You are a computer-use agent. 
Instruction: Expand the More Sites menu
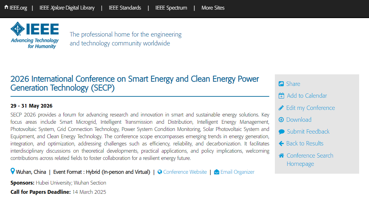tap(213, 8)
